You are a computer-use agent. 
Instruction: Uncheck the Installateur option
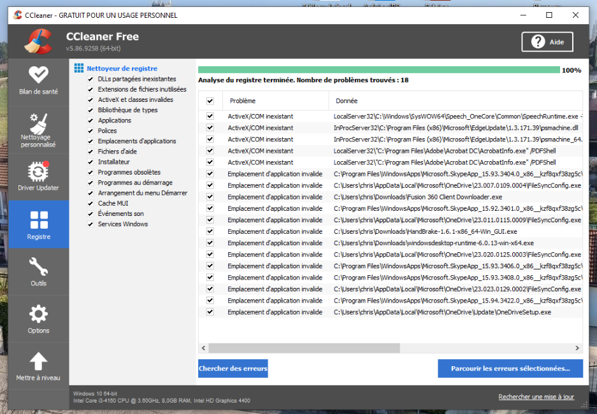90,162
